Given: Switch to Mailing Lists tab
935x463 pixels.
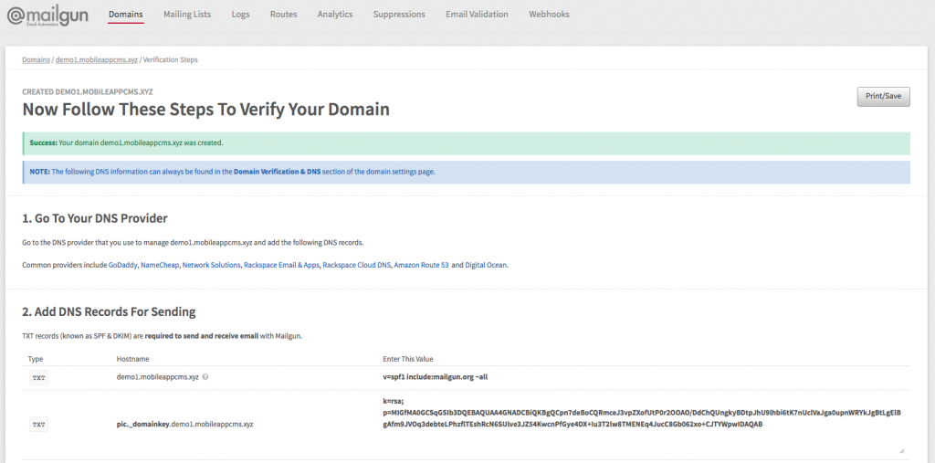Looking at the screenshot, I should coord(187,15).
